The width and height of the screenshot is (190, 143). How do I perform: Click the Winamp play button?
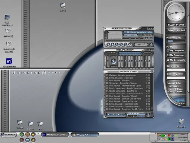tap(112, 44)
